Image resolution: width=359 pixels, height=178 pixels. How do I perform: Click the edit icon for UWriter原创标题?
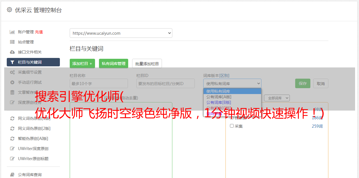pyautogui.click(x=12, y=159)
